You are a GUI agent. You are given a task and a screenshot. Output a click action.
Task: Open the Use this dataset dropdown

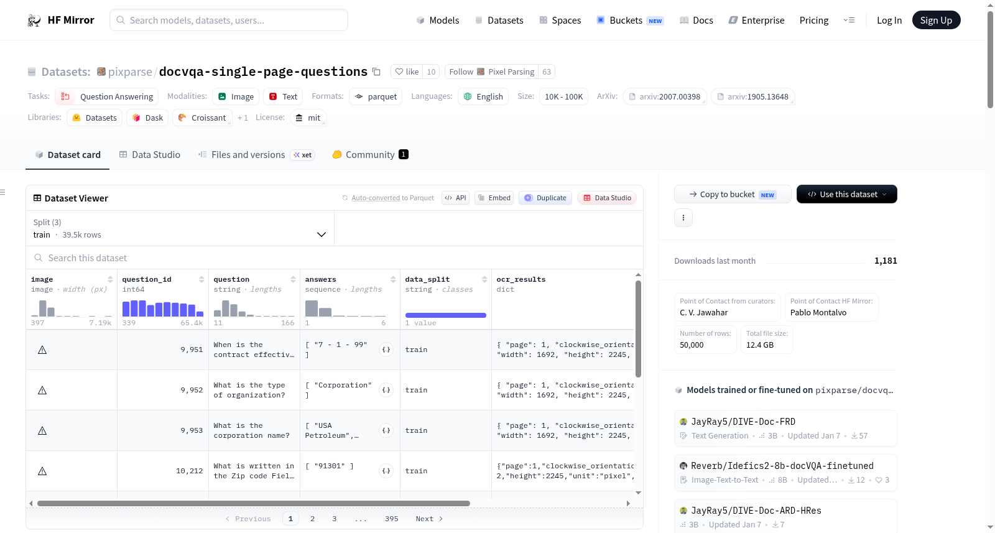point(847,194)
